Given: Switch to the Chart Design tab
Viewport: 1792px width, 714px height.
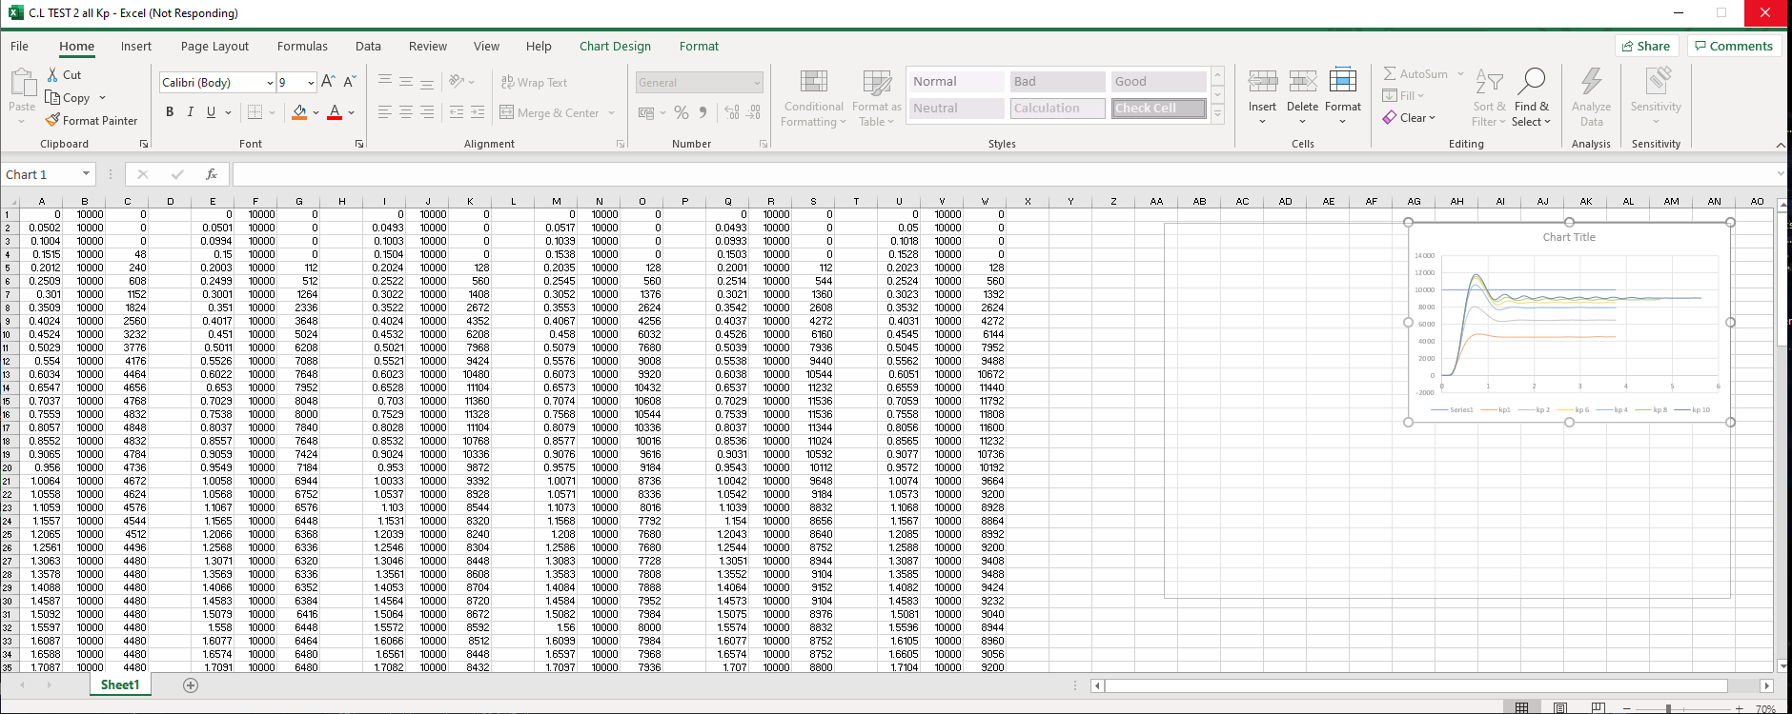Looking at the screenshot, I should pos(615,46).
